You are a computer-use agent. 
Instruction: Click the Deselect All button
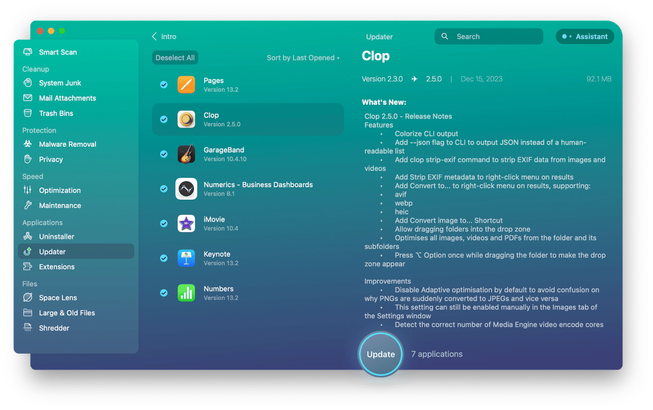pyautogui.click(x=175, y=58)
